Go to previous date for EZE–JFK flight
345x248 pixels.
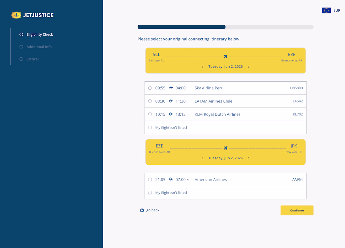[203, 158]
